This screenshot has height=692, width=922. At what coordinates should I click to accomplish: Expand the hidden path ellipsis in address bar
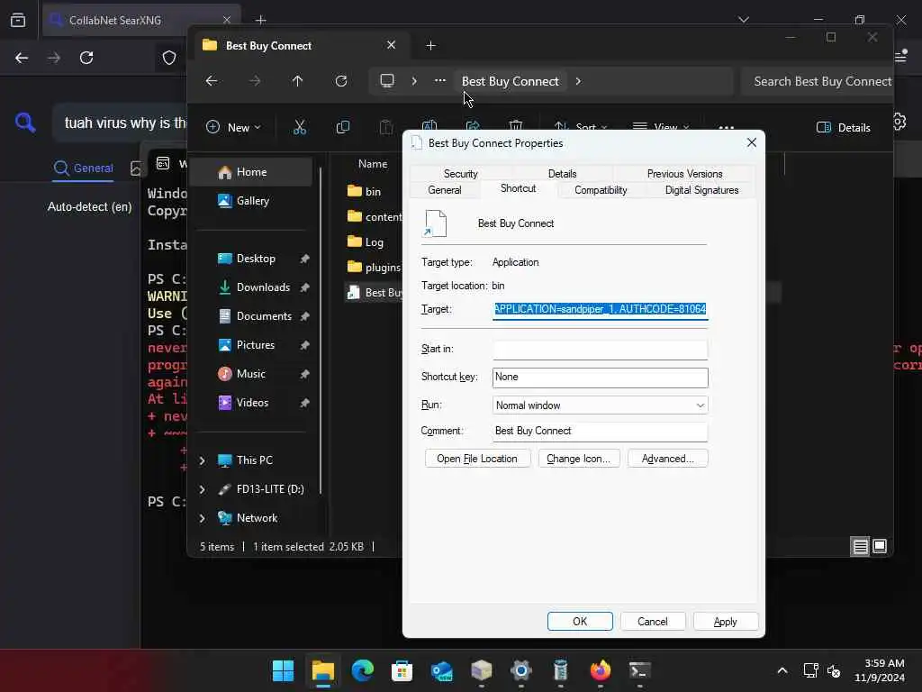(x=439, y=80)
